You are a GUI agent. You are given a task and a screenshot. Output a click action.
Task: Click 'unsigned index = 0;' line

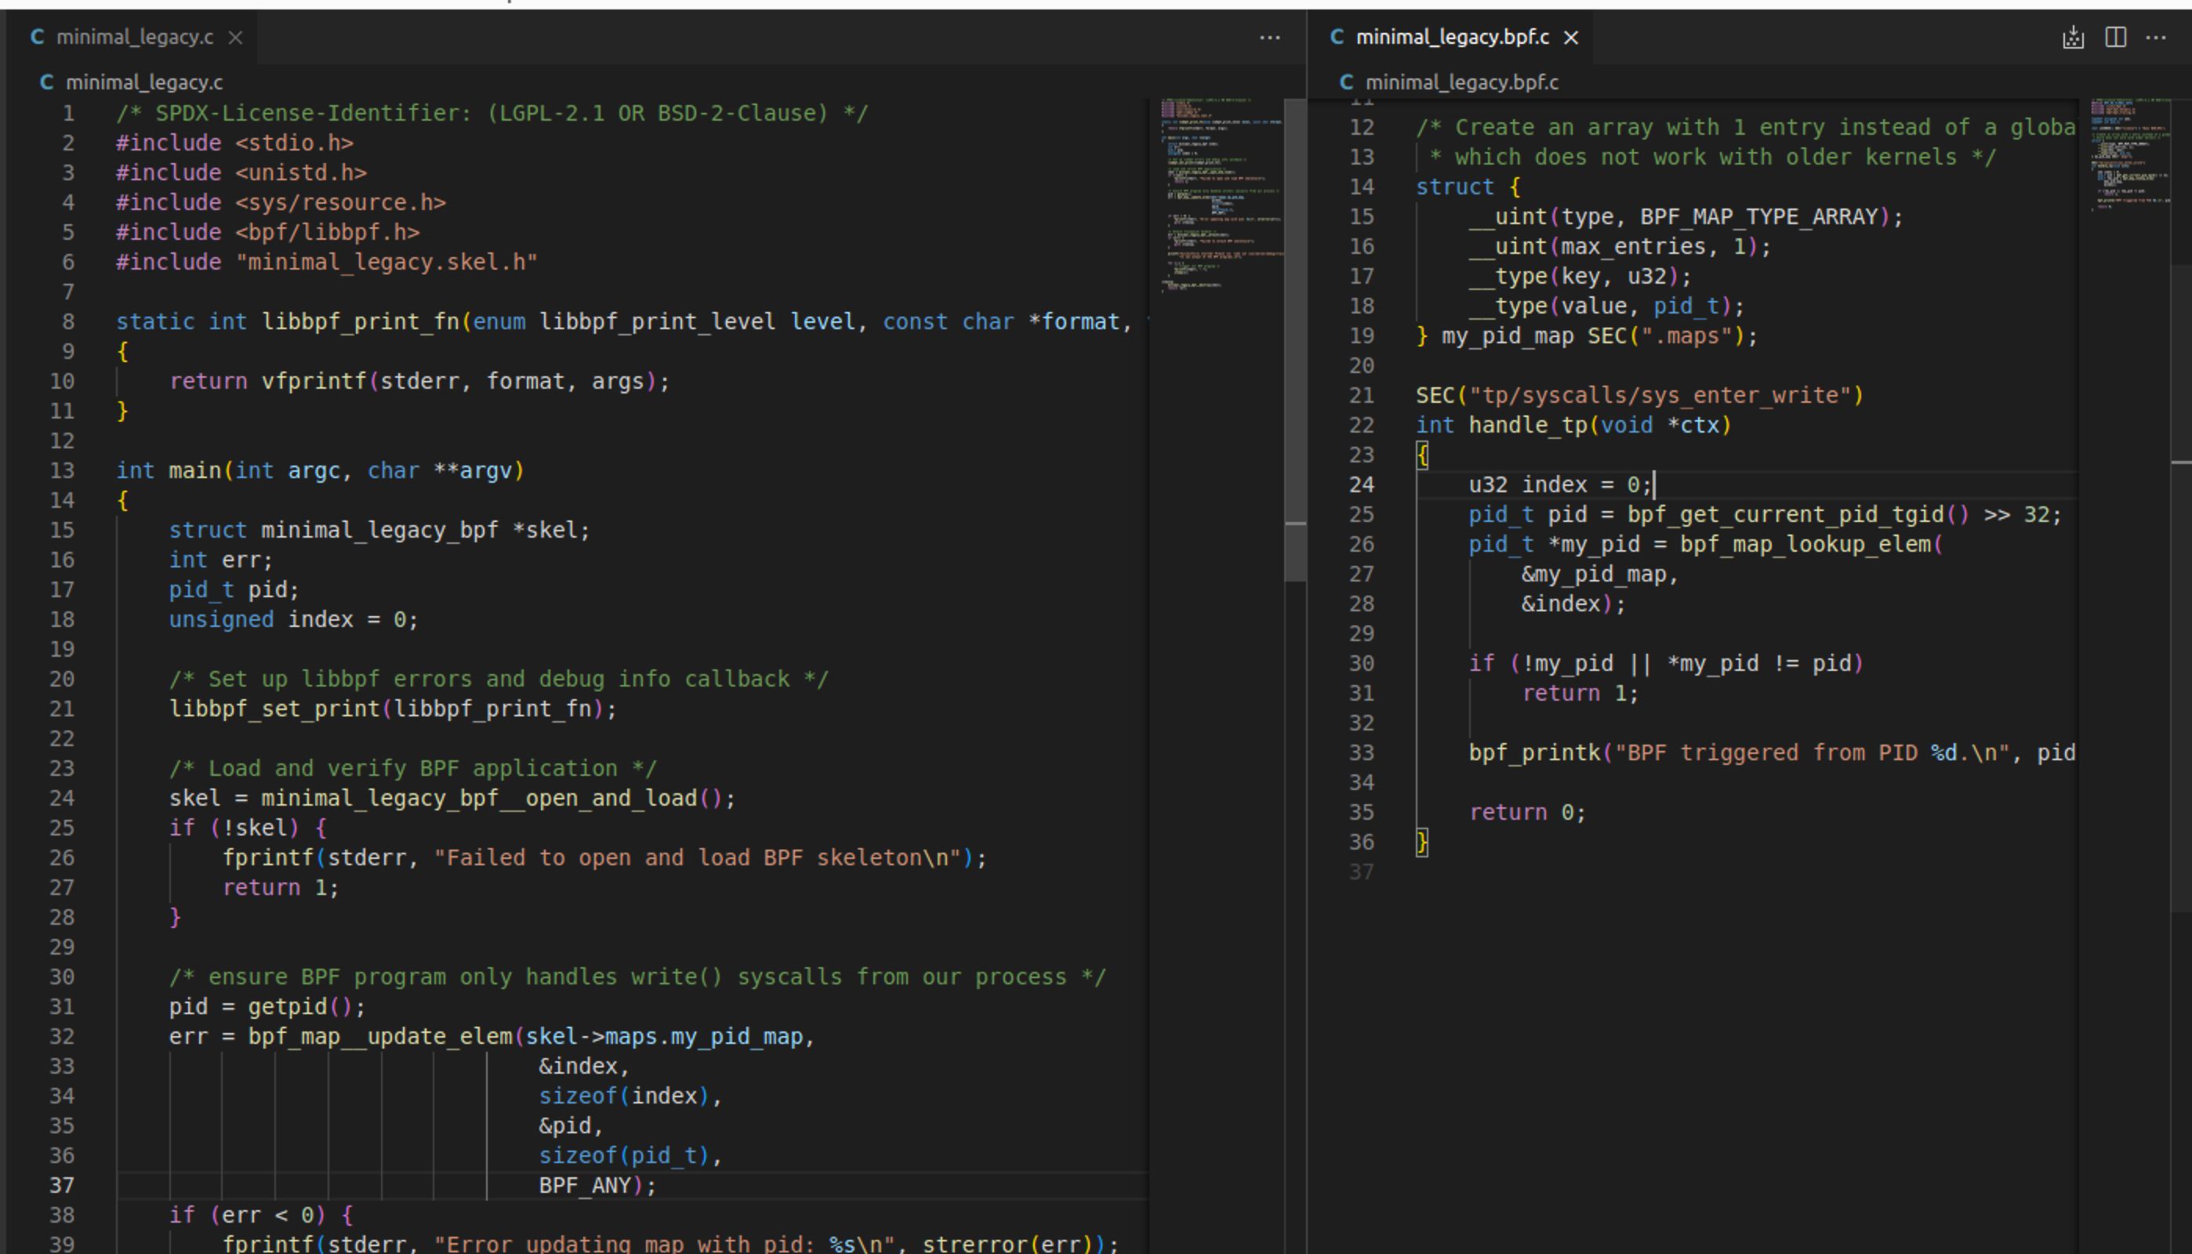[x=293, y=619]
